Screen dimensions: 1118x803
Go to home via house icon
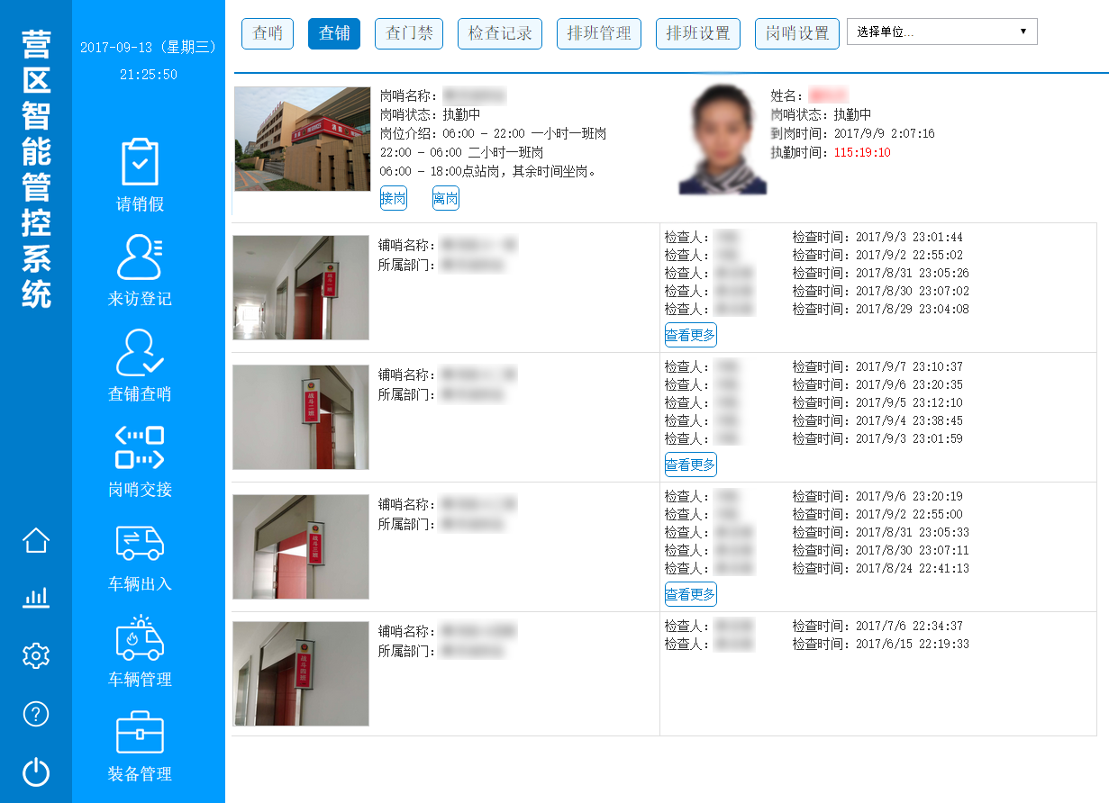(36, 540)
